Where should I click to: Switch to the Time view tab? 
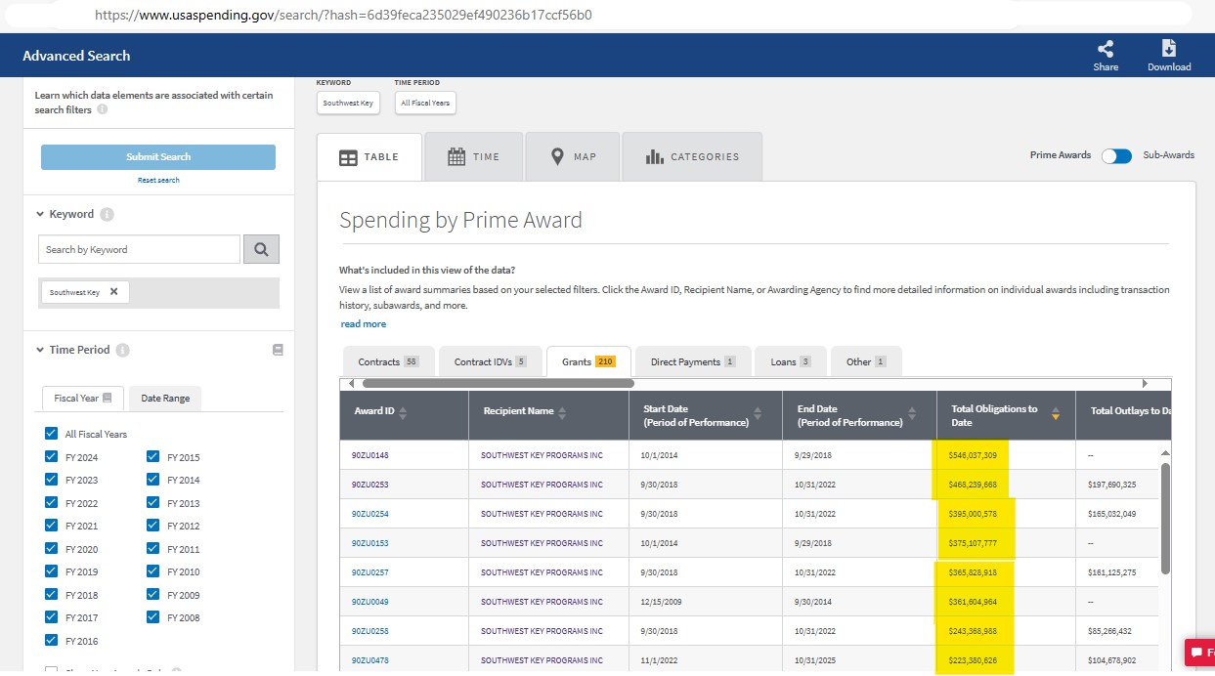pyautogui.click(x=474, y=157)
